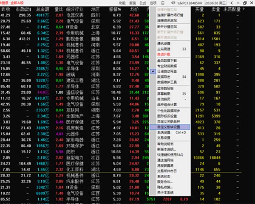Click the 全部A股 label
This screenshot has height=204, width=255.
(x=17, y=3)
